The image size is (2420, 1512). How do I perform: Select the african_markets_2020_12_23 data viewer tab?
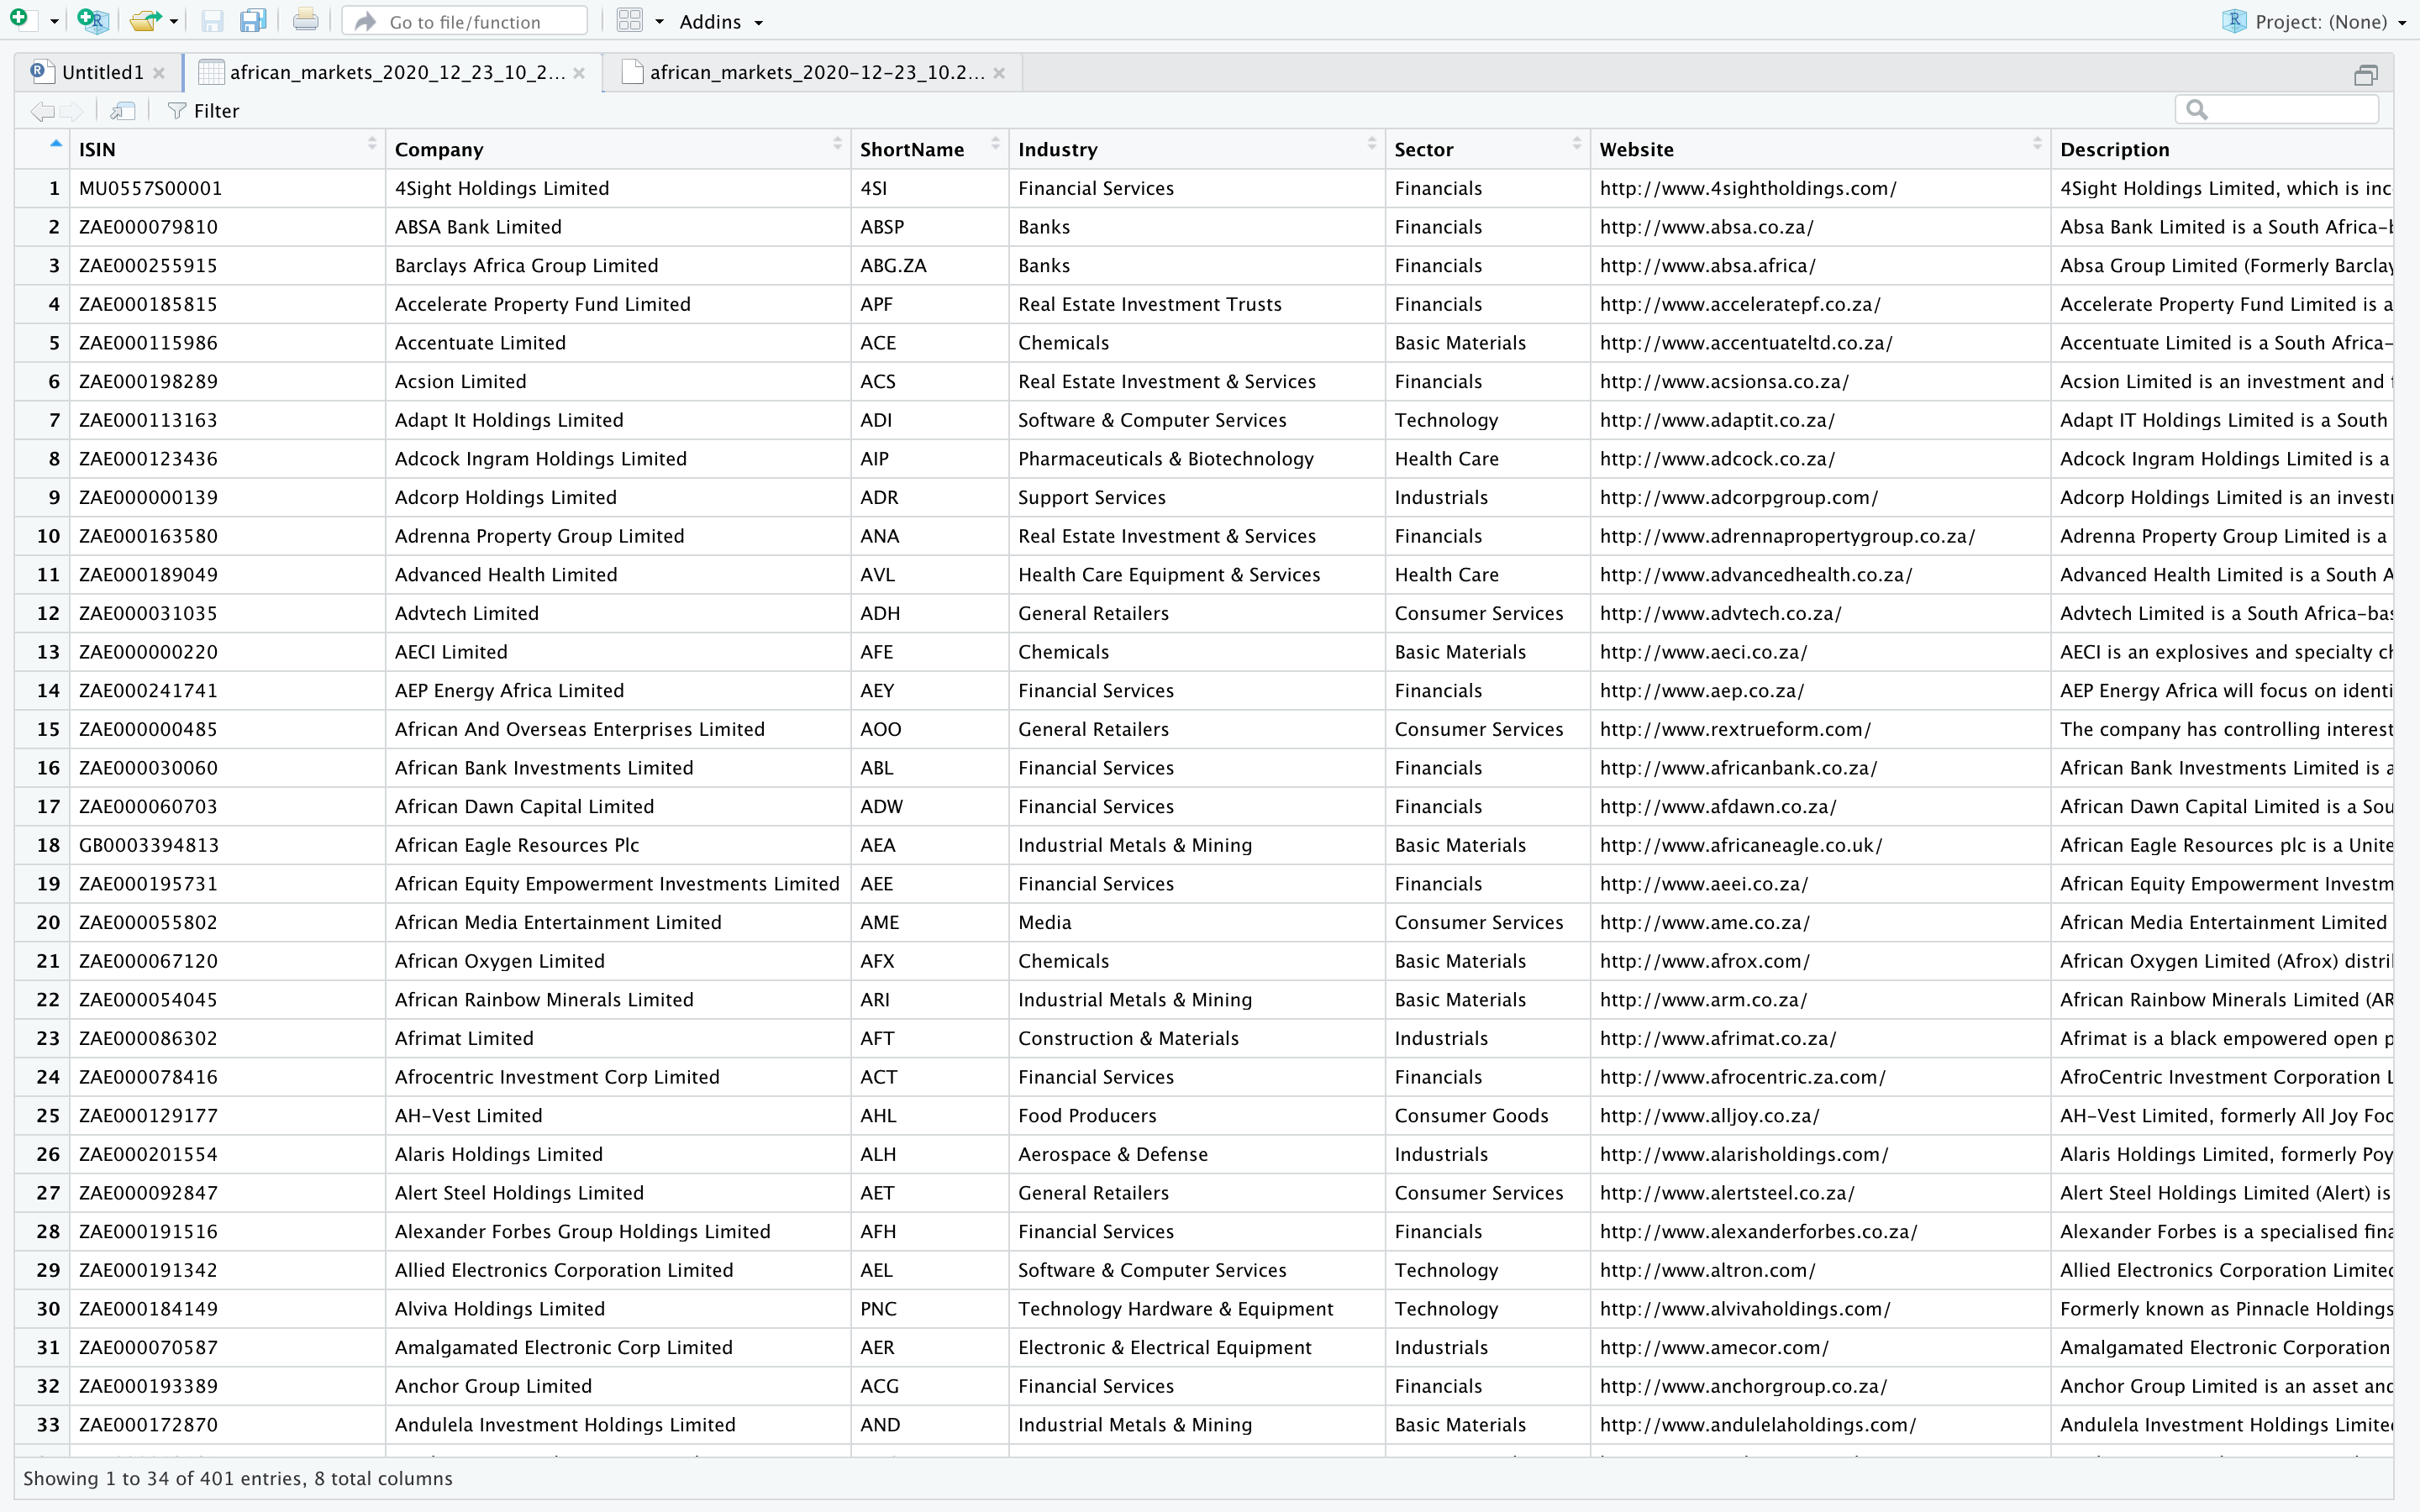point(397,72)
